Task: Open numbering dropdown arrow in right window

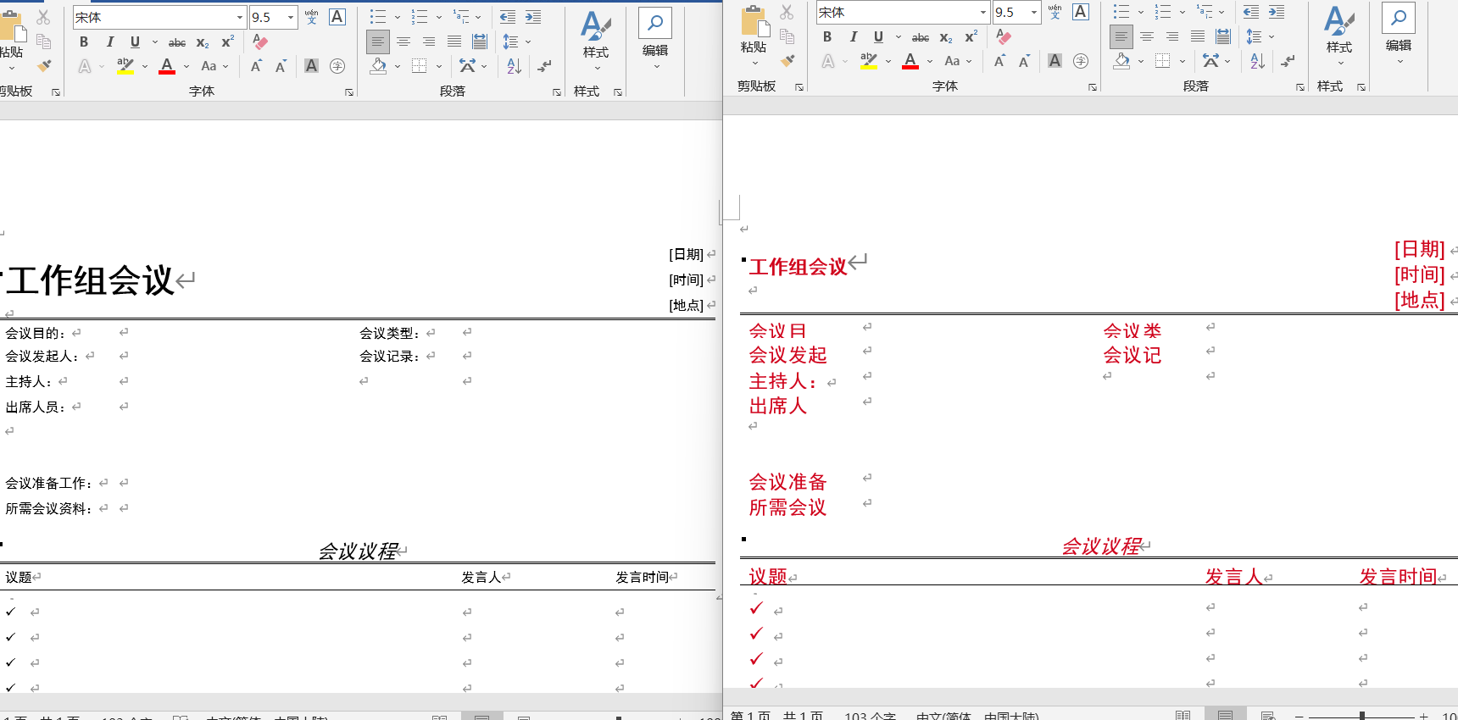Action: (x=1182, y=12)
